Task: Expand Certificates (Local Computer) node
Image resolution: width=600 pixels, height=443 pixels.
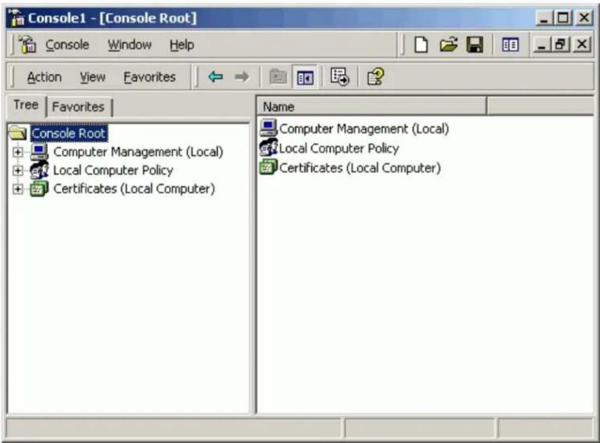Action: click(17, 189)
